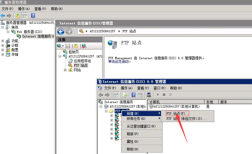
Task: Expand the 诊断 node in Server Manager tree
Action: point(3,45)
